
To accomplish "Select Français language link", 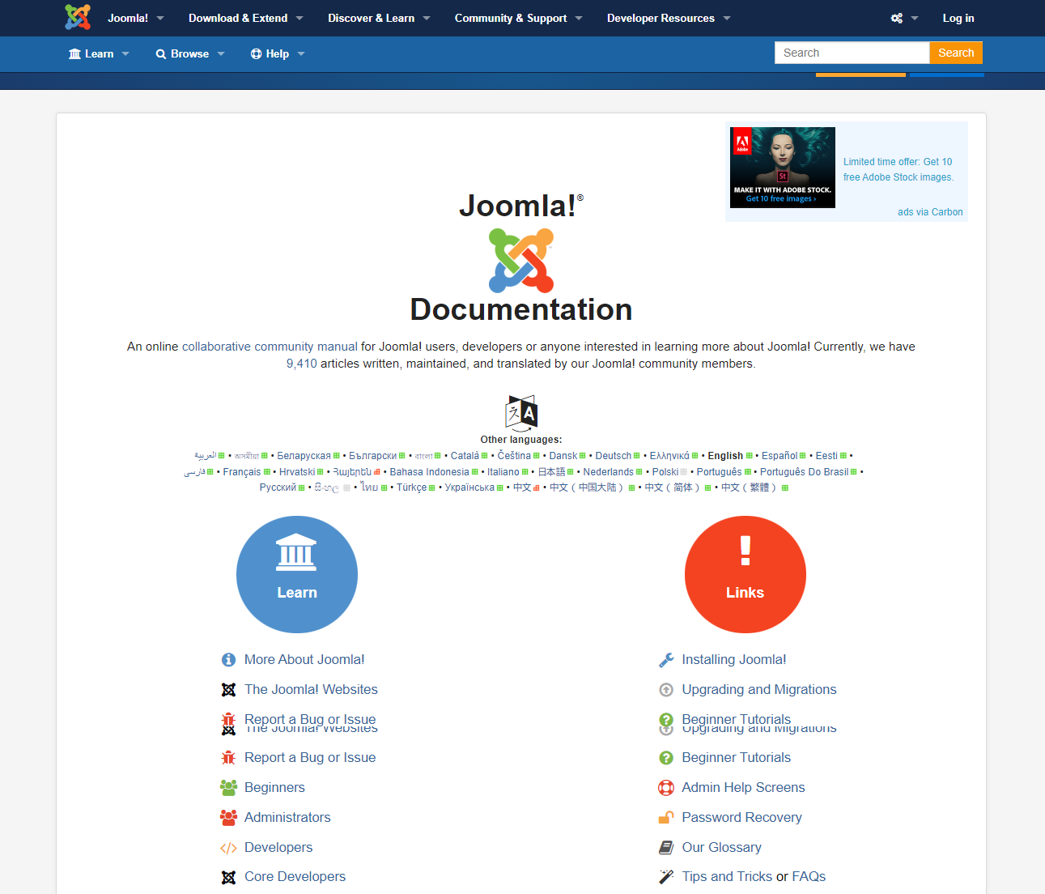I will click(242, 472).
